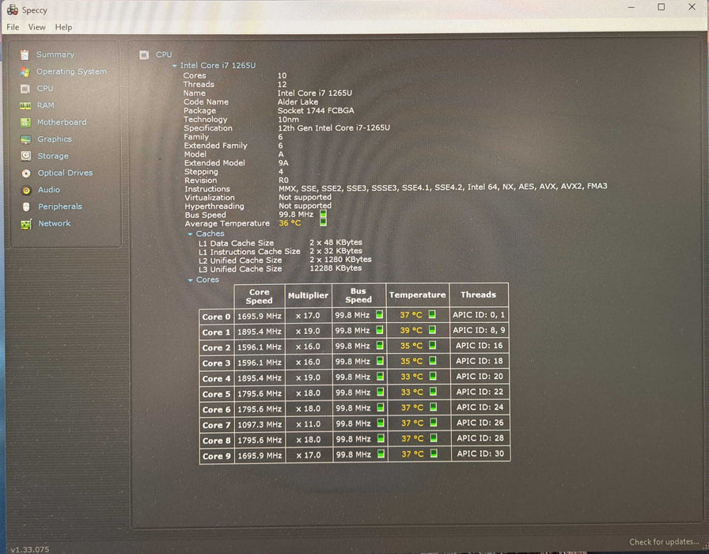View the Peripherals section
Screen dimensions: 709x554
tap(60, 207)
